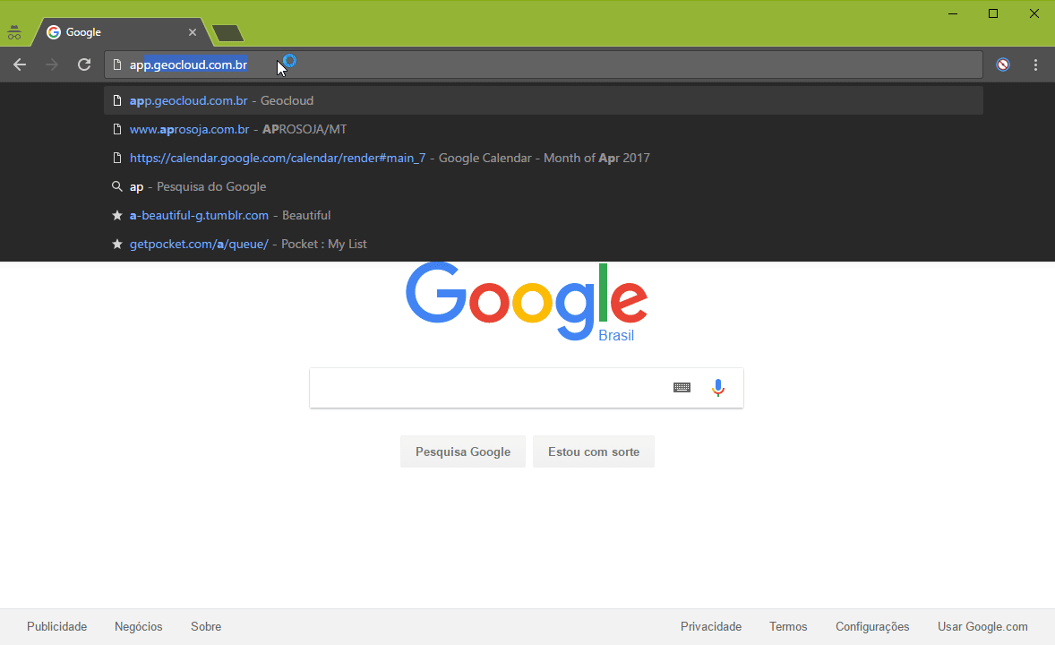This screenshot has height=645, width=1055.
Task: Open the Termos footer link
Action: pos(788,627)
